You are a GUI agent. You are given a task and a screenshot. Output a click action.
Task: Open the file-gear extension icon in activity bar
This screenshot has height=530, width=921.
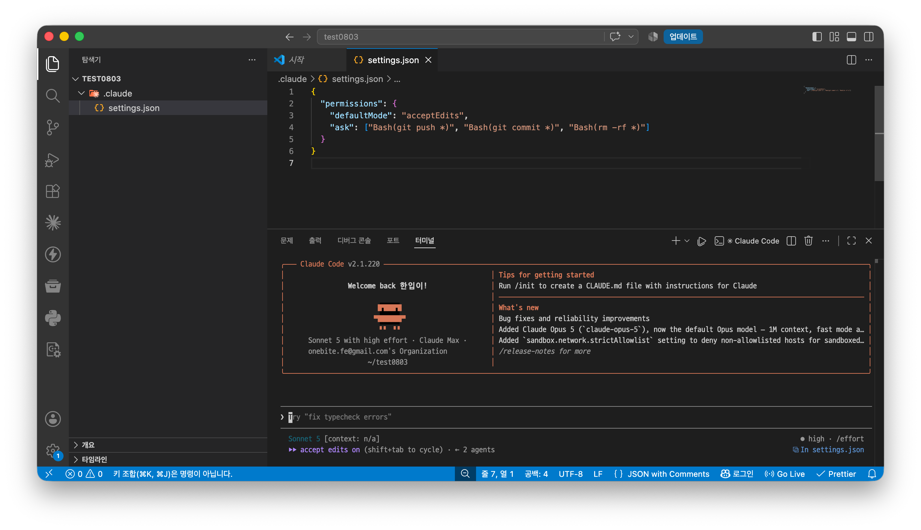[53, 350]
